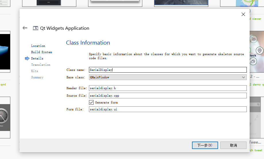
Task: Select the Location step in sidebar
Action: point(38,46)
